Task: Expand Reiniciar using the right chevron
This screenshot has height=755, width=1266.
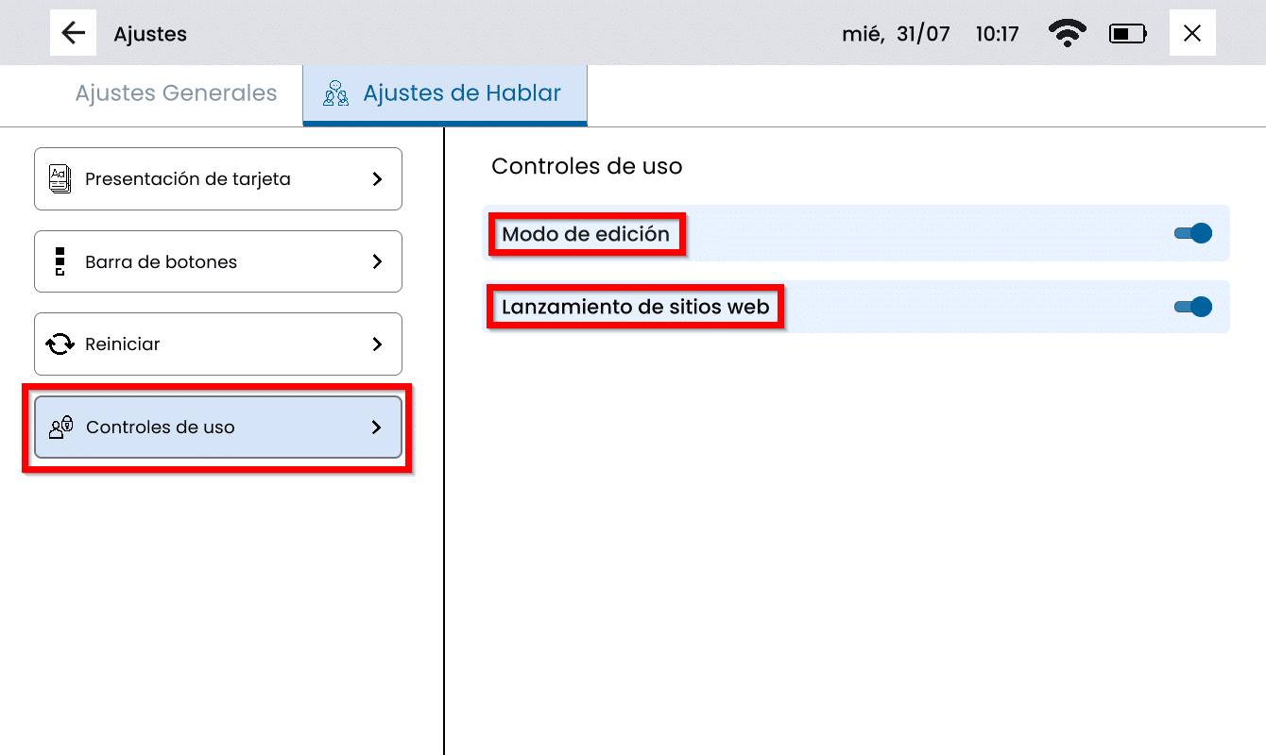Action: 377,344
